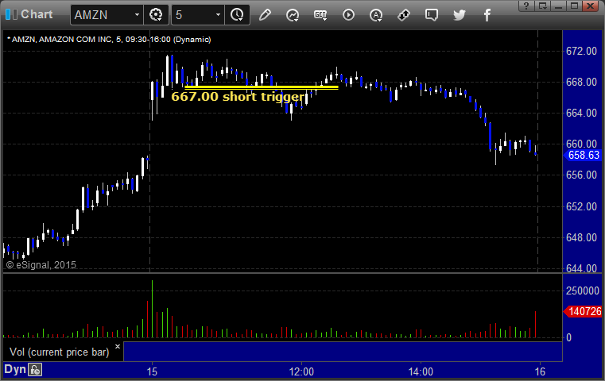Image resolution: width=605 pixels, height=381 pixels.
Task: Click the Chart window bars icon
Action: click(11, 14)
